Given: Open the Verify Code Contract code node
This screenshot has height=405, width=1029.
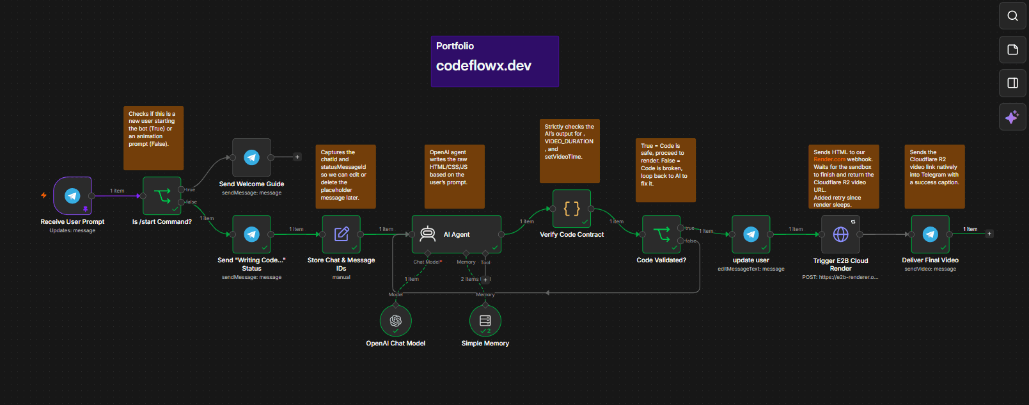Looking at the screenshot, I should coord(572,209).
